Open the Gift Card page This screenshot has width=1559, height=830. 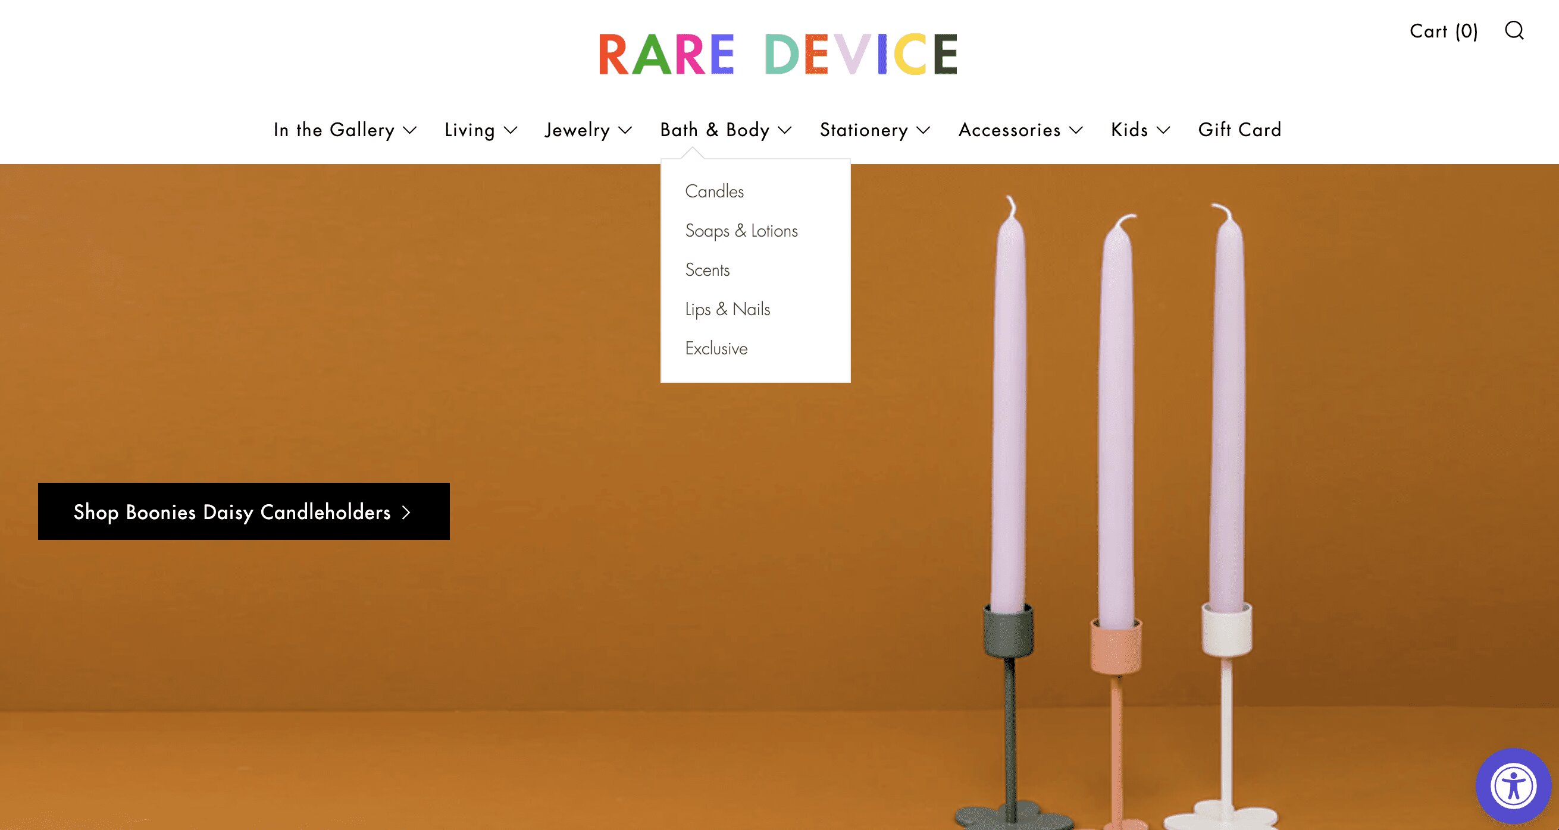[1239, 130]
